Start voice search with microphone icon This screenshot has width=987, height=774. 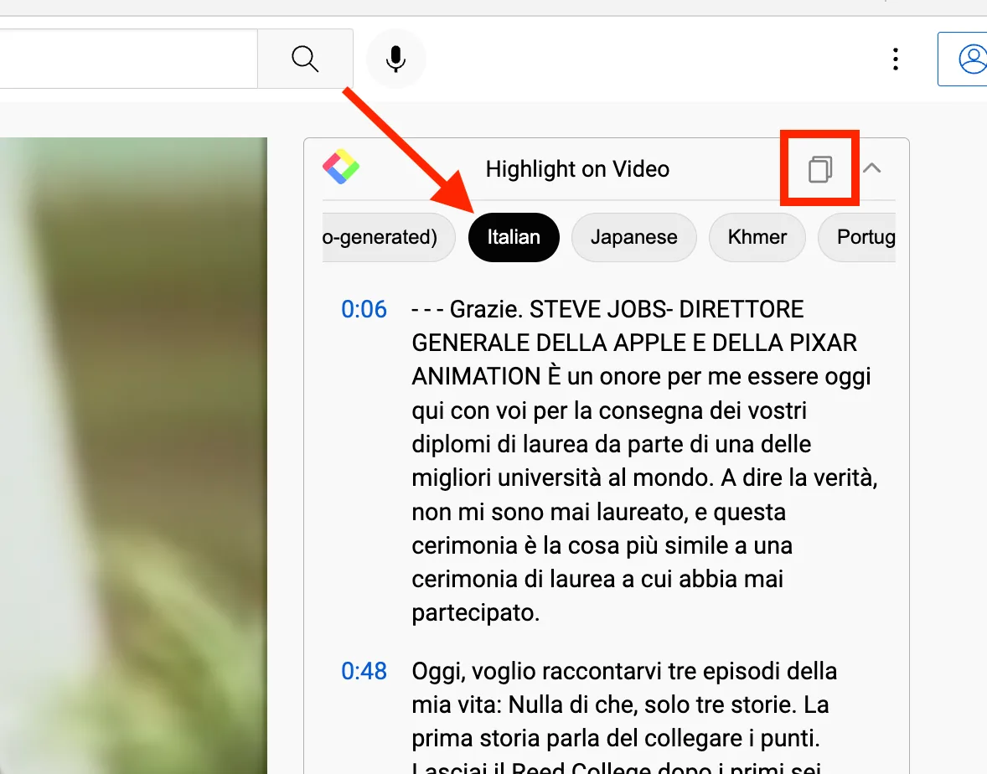coord(396,59)
